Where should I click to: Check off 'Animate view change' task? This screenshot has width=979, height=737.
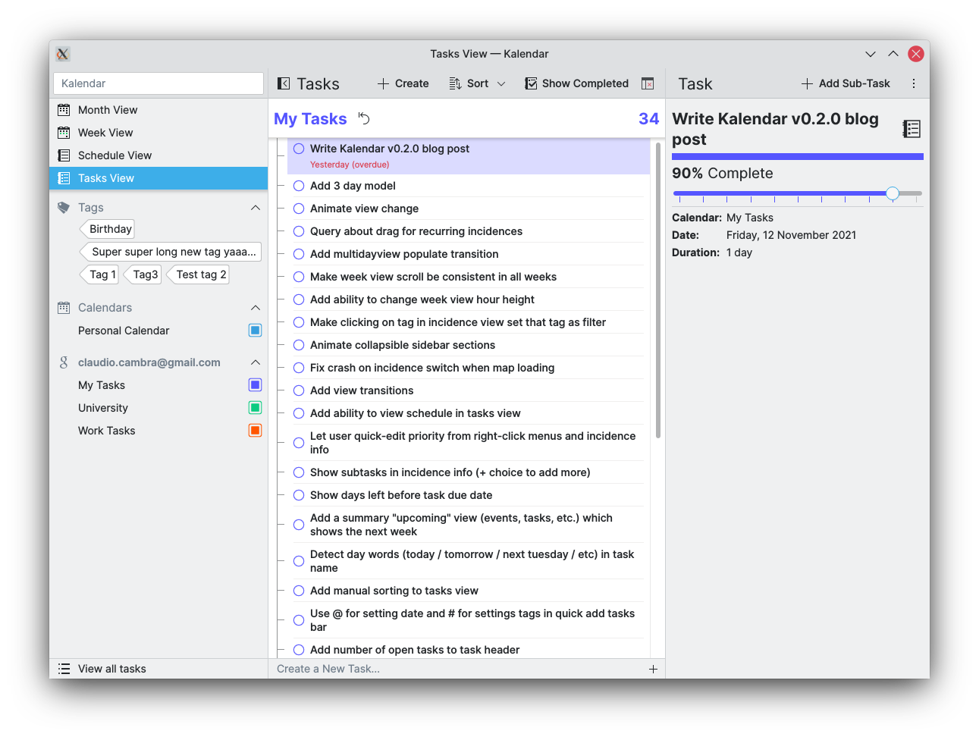coord(299,209)
